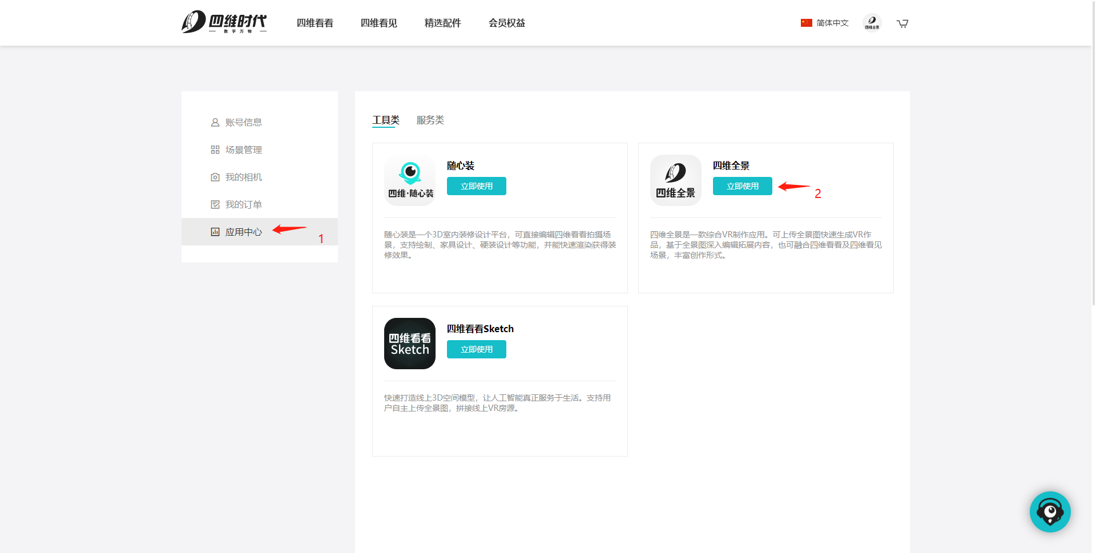Select the 工具类 tab

(385, 120)
